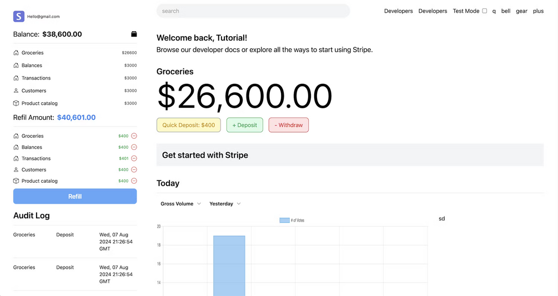Click Quick Deposit: $400 button
This screenshot has height=296, width=558.
189,125
